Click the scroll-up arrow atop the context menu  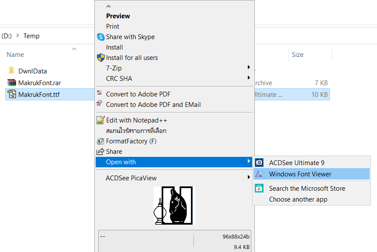point(108,6)
